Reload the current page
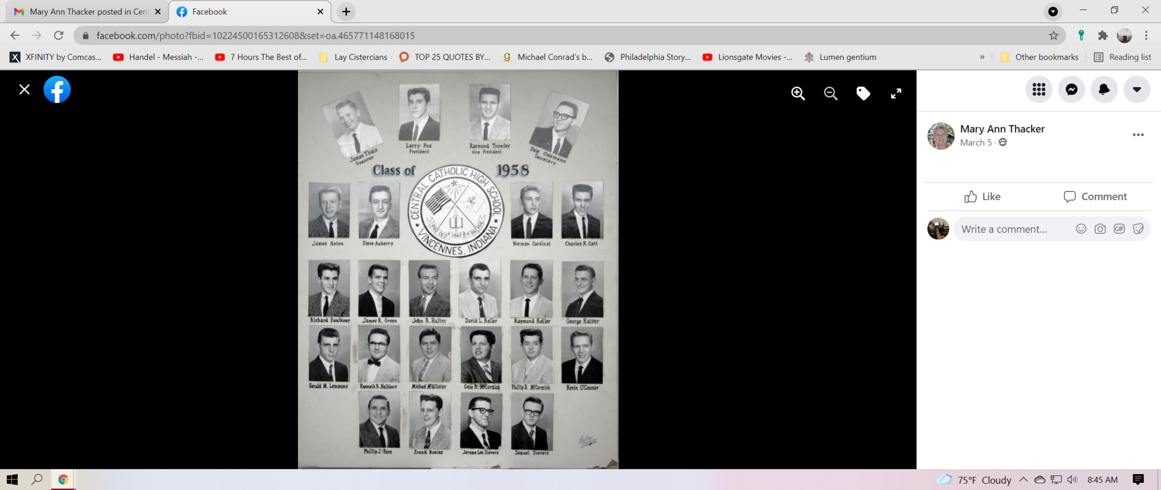Screen dimensions: 1161x490 [59, 35]
